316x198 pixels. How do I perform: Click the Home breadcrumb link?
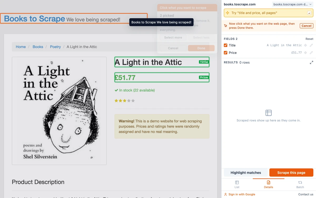(21, 47)
